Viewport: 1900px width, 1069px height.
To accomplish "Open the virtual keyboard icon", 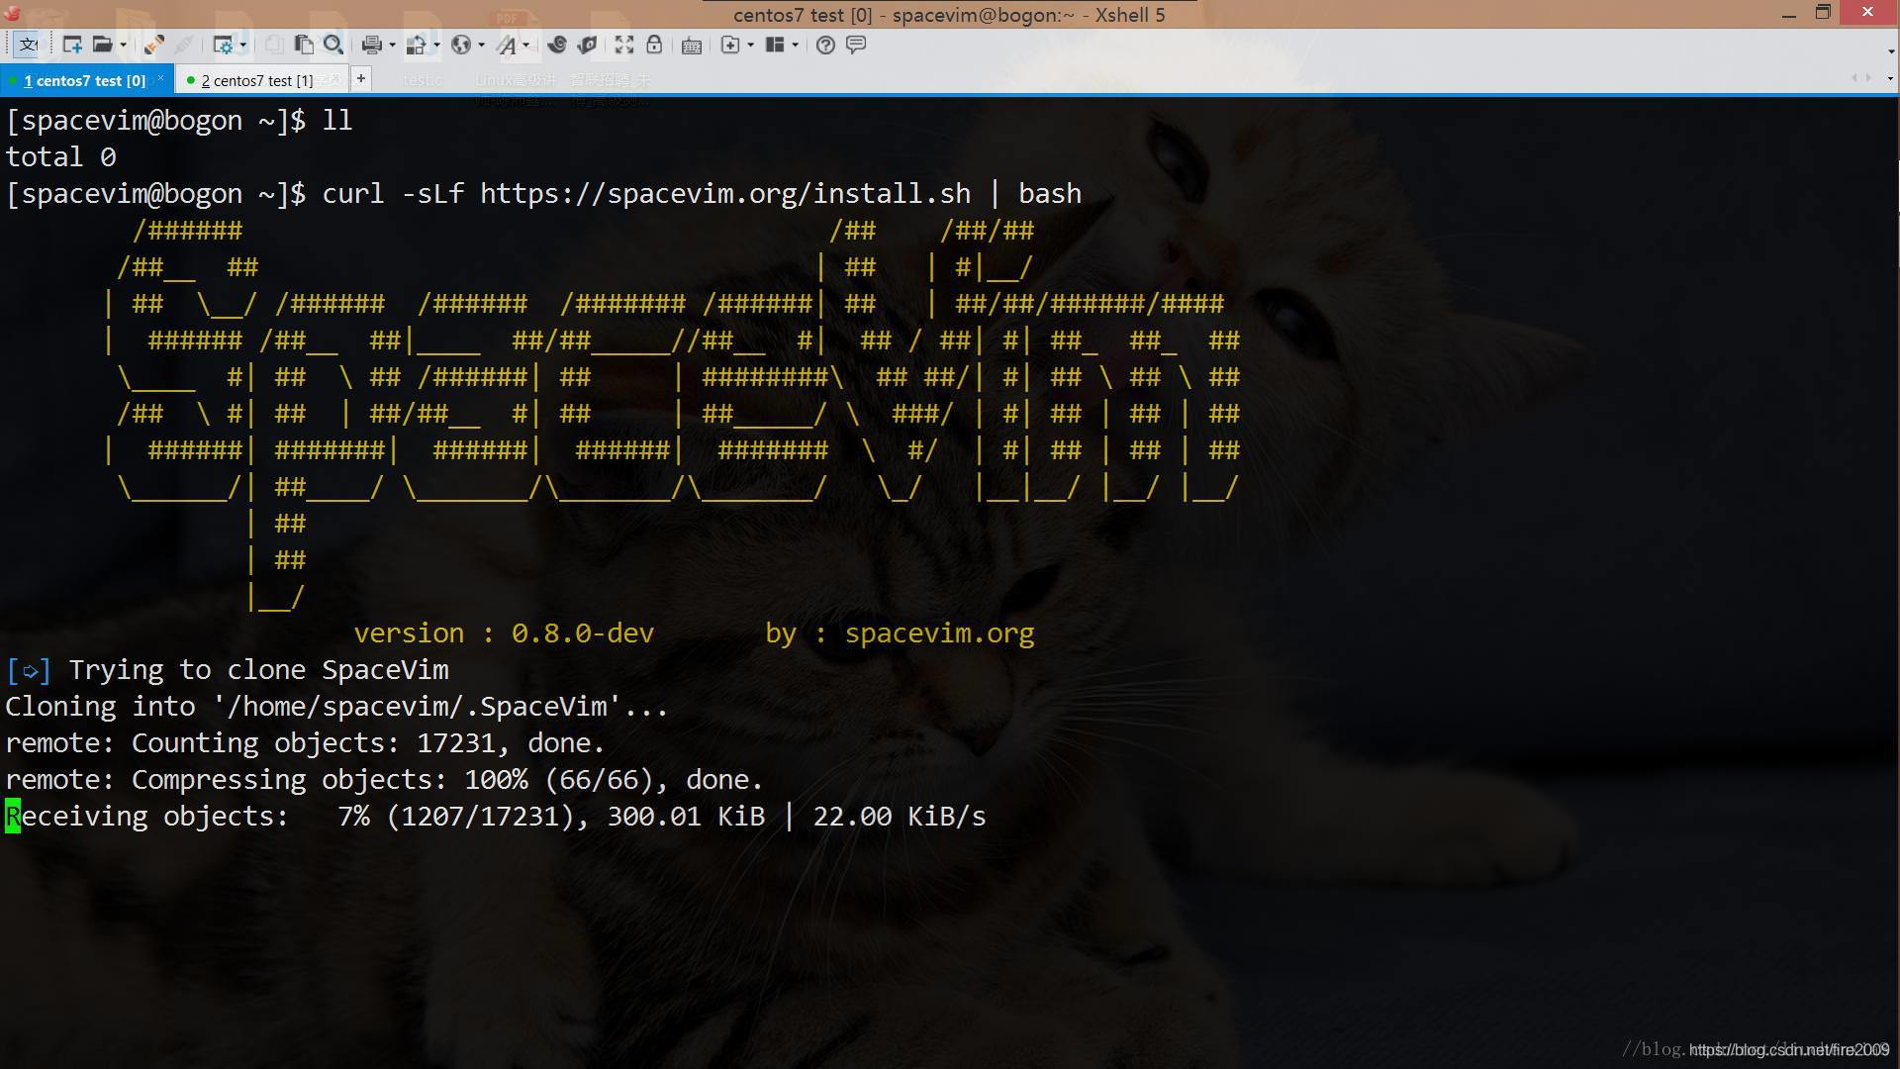I will 692,45.
